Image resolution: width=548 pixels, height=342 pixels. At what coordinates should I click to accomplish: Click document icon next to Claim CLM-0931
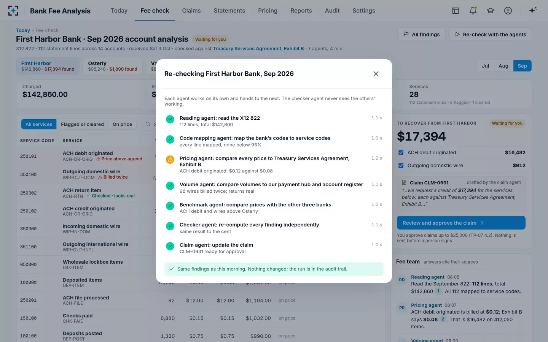(x=404, y=183)
